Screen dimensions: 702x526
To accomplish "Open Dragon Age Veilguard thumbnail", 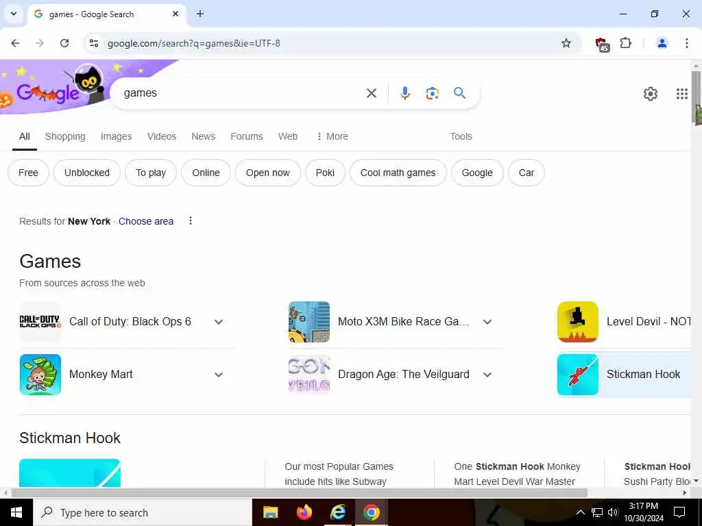I will pos(309,375).
